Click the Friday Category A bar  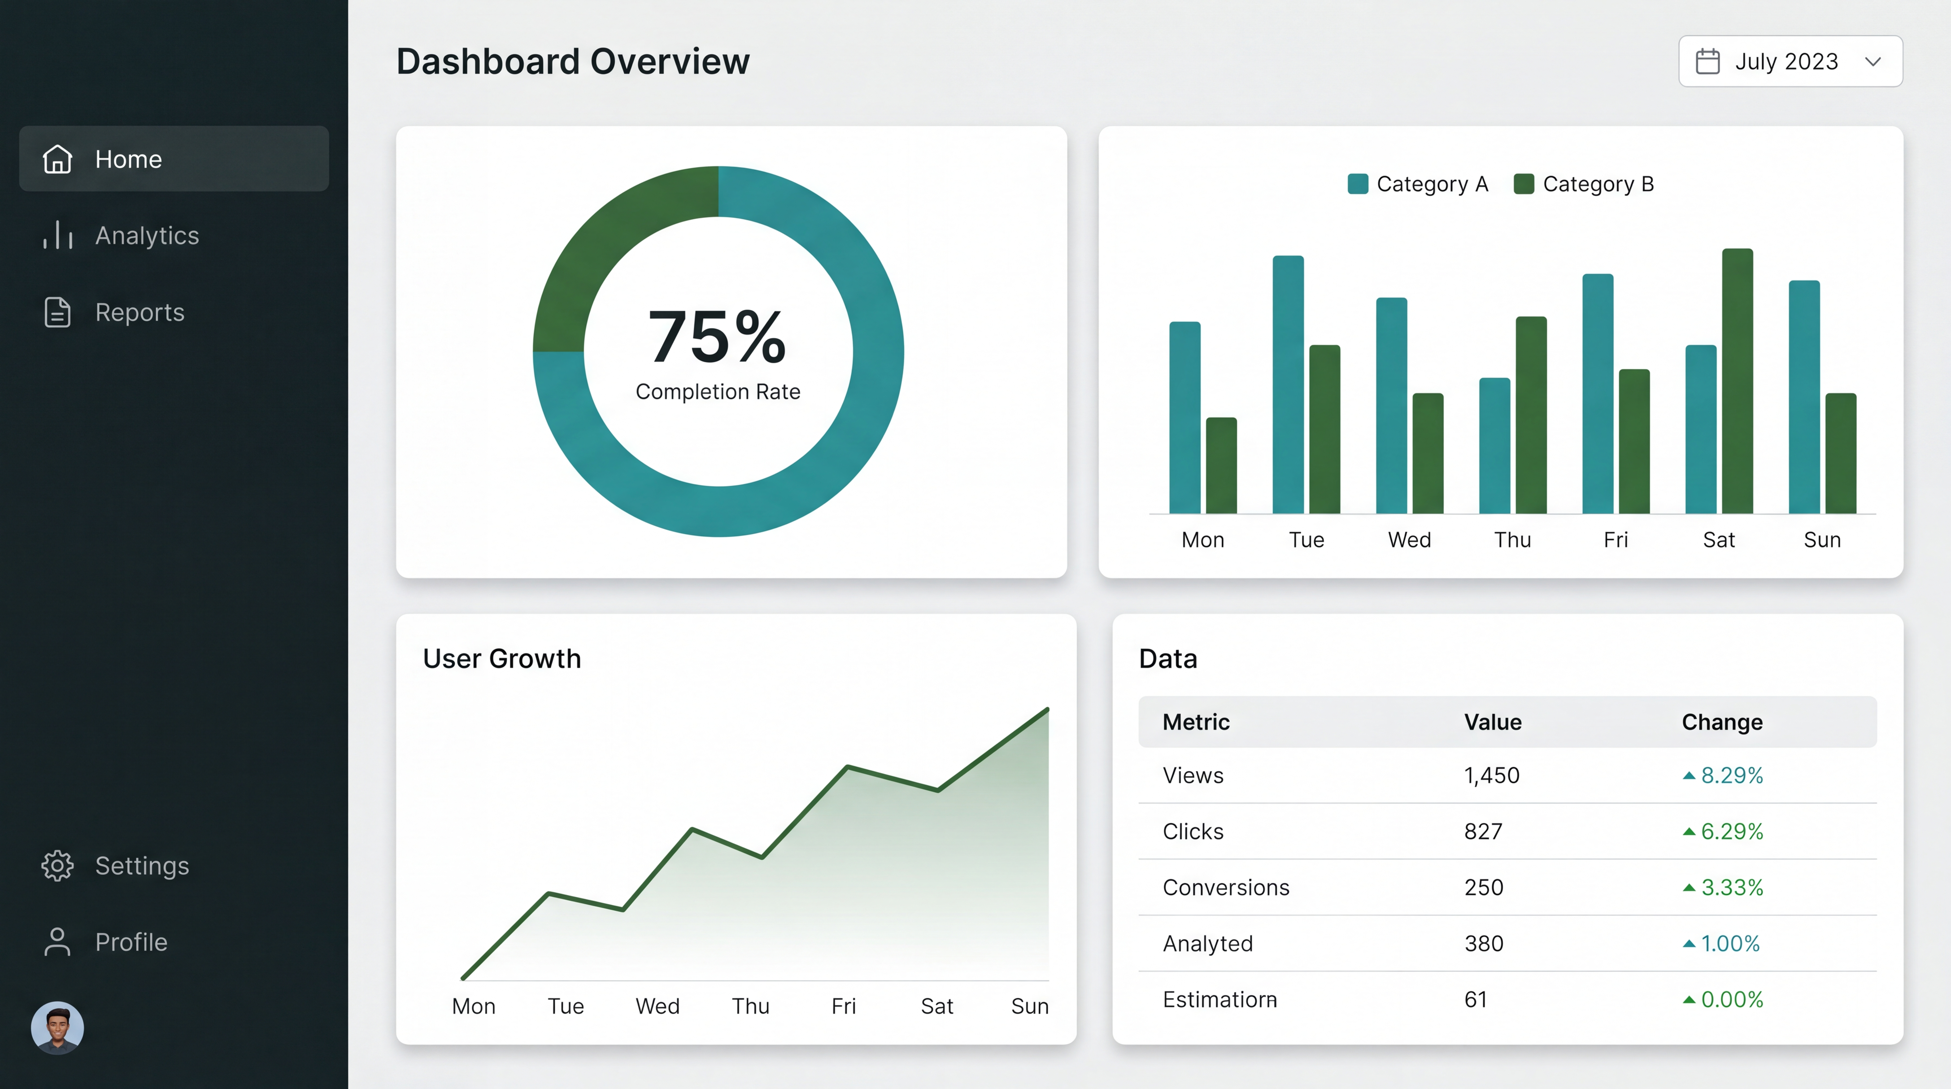[x=1597, y=394]
